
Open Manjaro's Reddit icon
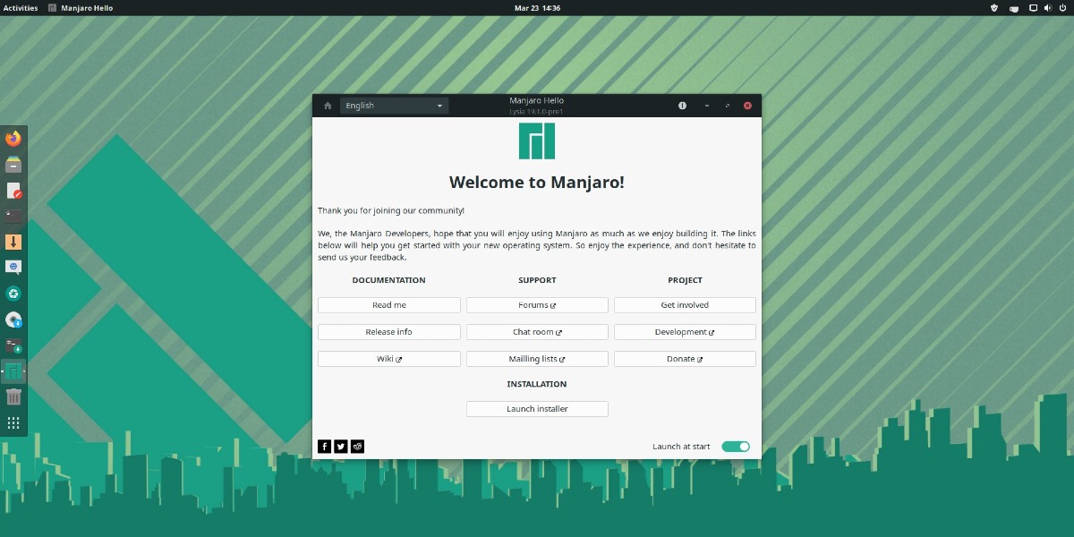(357, 446)
